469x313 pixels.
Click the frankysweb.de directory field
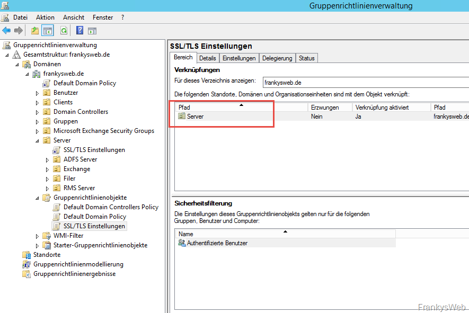pos(366,82)
